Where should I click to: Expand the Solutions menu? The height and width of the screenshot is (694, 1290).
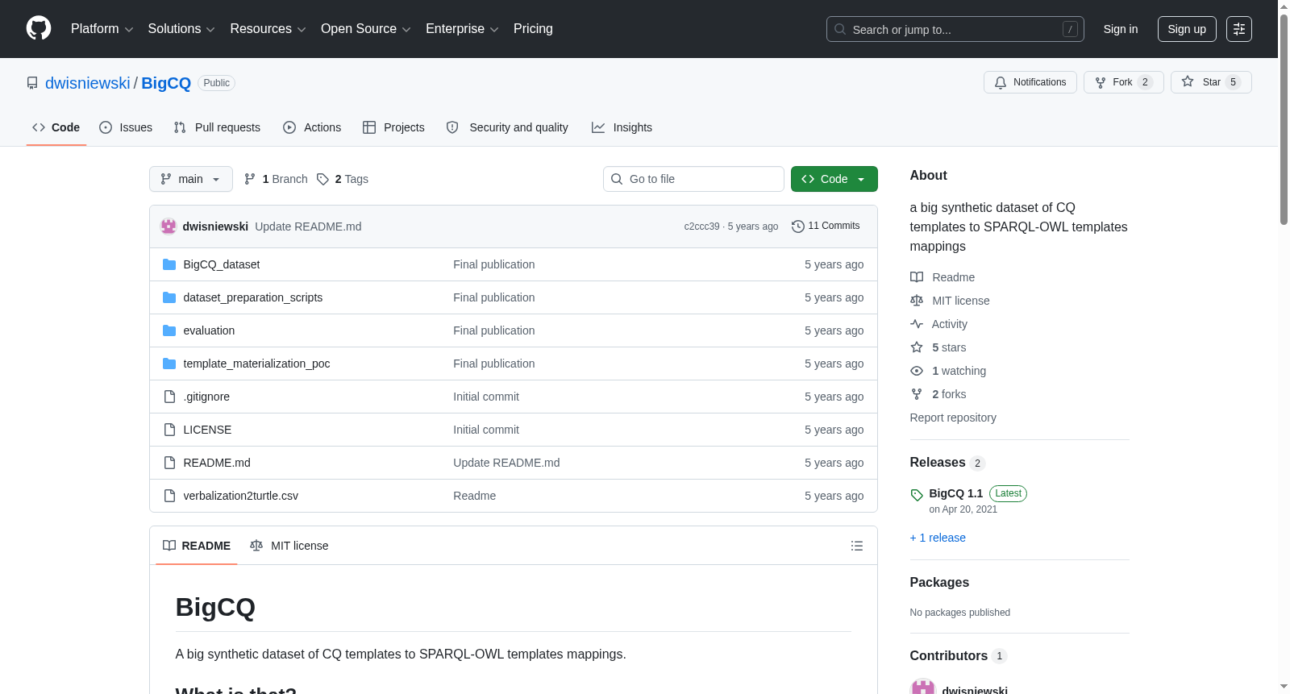tap(181, 29)
